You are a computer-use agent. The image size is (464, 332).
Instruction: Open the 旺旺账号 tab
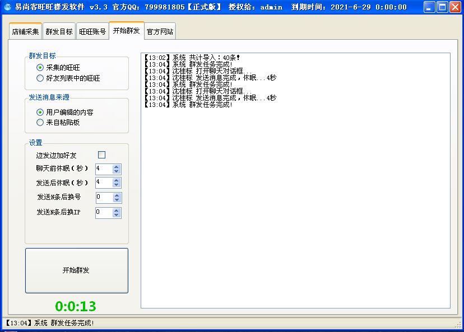tap(92, 31)
